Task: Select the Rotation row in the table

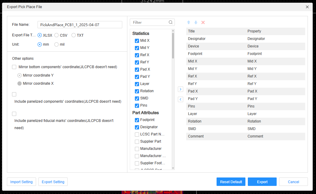Action: click(245, 121)
